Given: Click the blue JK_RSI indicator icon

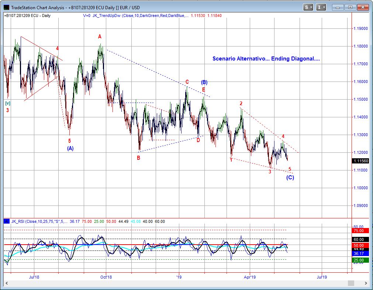Looking at the screenshot, I should point(6,221).
